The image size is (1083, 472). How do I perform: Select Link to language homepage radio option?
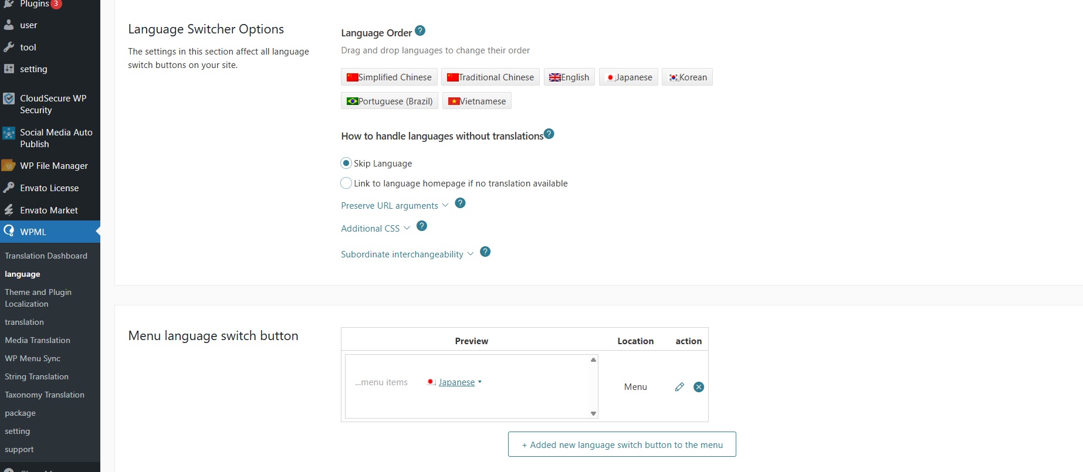[x=346, y=183]
